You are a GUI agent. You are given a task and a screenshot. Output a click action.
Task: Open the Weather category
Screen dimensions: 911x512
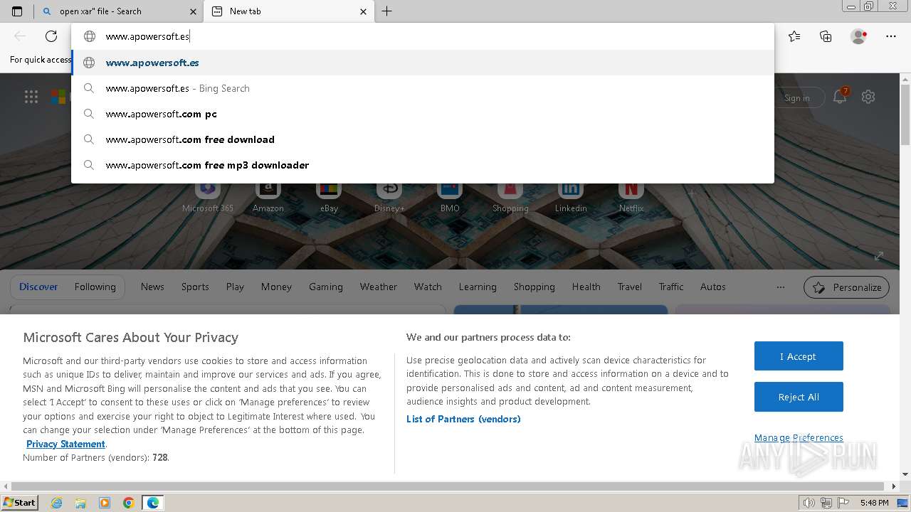379,287
